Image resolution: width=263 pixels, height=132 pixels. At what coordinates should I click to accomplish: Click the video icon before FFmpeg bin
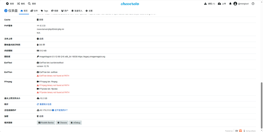coord(38,82)
